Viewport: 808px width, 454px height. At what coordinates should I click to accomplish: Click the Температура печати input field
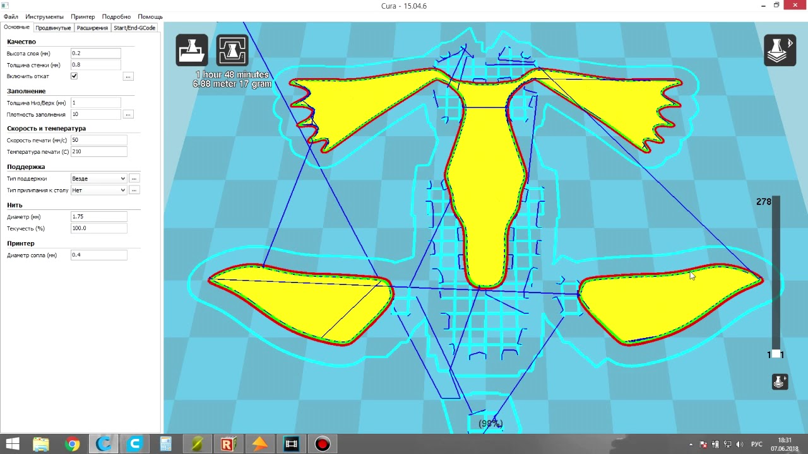(x=98, y=152)
